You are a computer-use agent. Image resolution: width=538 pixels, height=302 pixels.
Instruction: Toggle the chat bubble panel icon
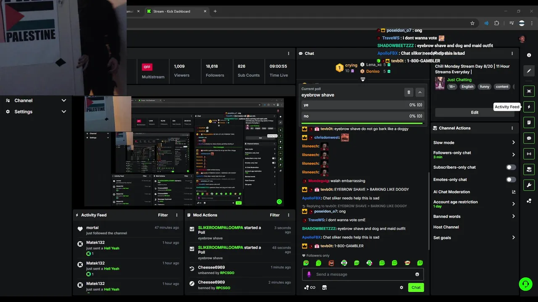[529, 138]
